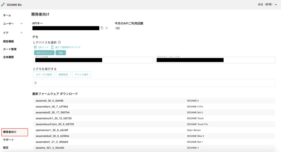The height and width of the screenshot is (152, 281).
Task: Click the SESAME 4 device label
Action: pos(193,148)
